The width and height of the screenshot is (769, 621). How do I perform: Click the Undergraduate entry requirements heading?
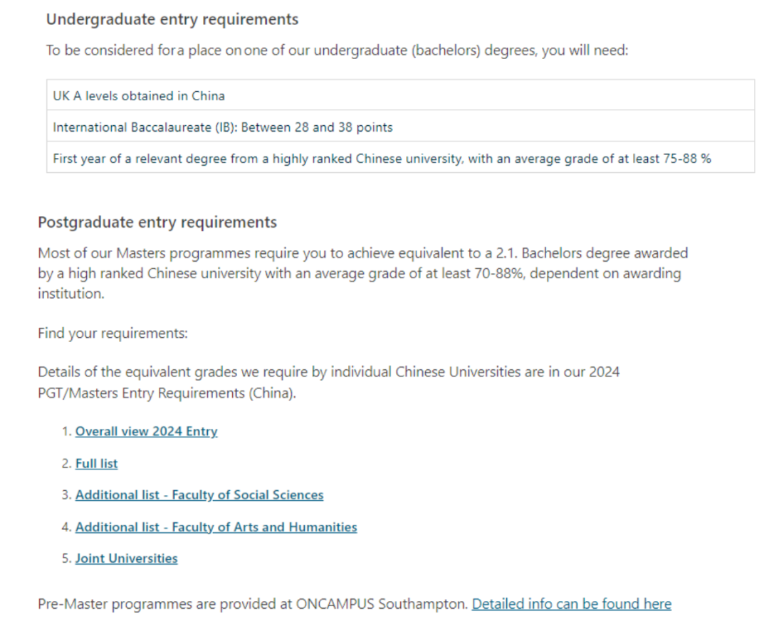pos(172,19)
